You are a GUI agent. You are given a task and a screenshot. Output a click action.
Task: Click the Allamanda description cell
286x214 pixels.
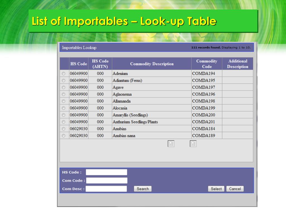coord(152,101)
